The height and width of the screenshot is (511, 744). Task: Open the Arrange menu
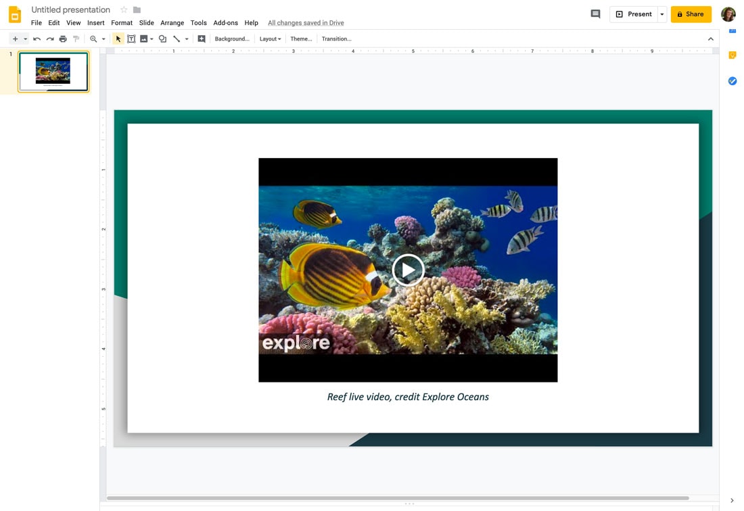pos(172,23)
